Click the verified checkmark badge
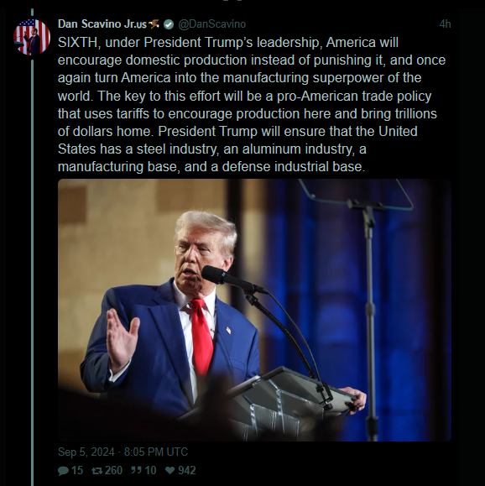This screenshot has width=485, height=486. click(169, 24)
